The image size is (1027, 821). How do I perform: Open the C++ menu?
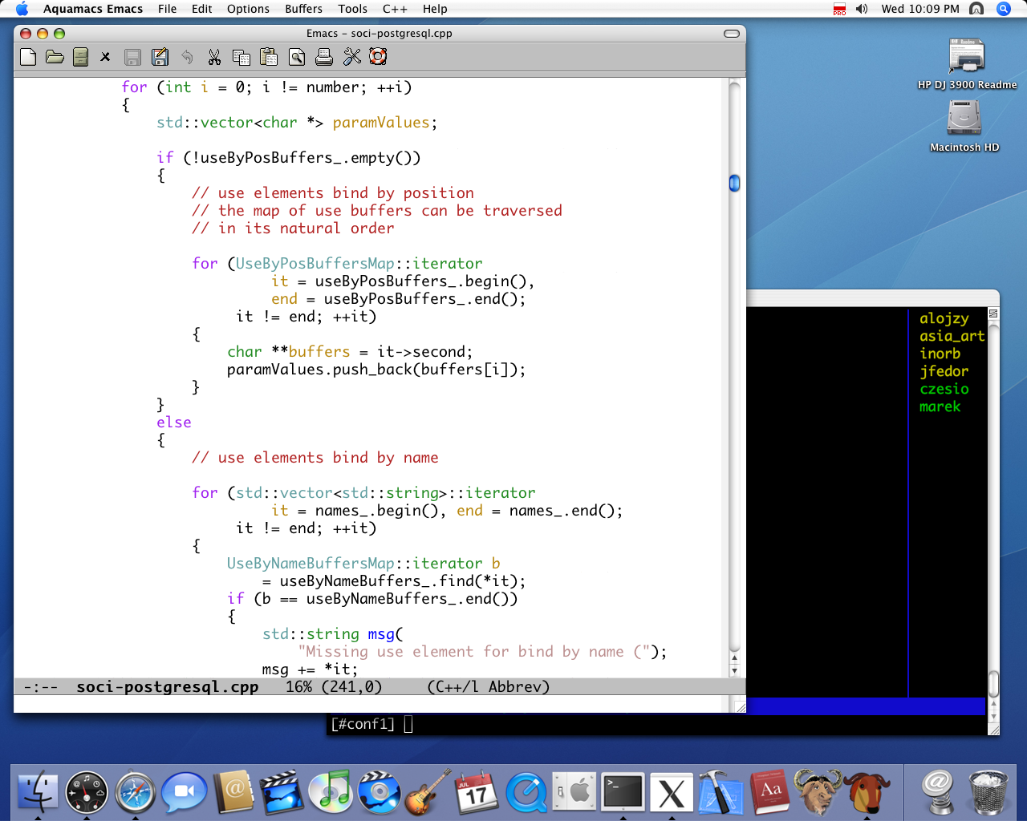(x=394, y=9)
